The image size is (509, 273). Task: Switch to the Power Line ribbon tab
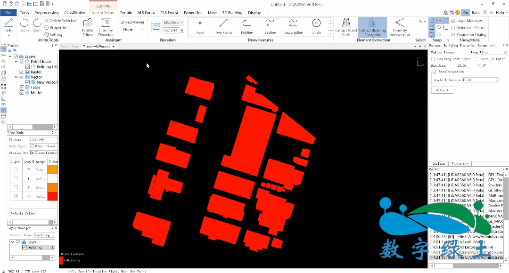(x=193, y=13)
